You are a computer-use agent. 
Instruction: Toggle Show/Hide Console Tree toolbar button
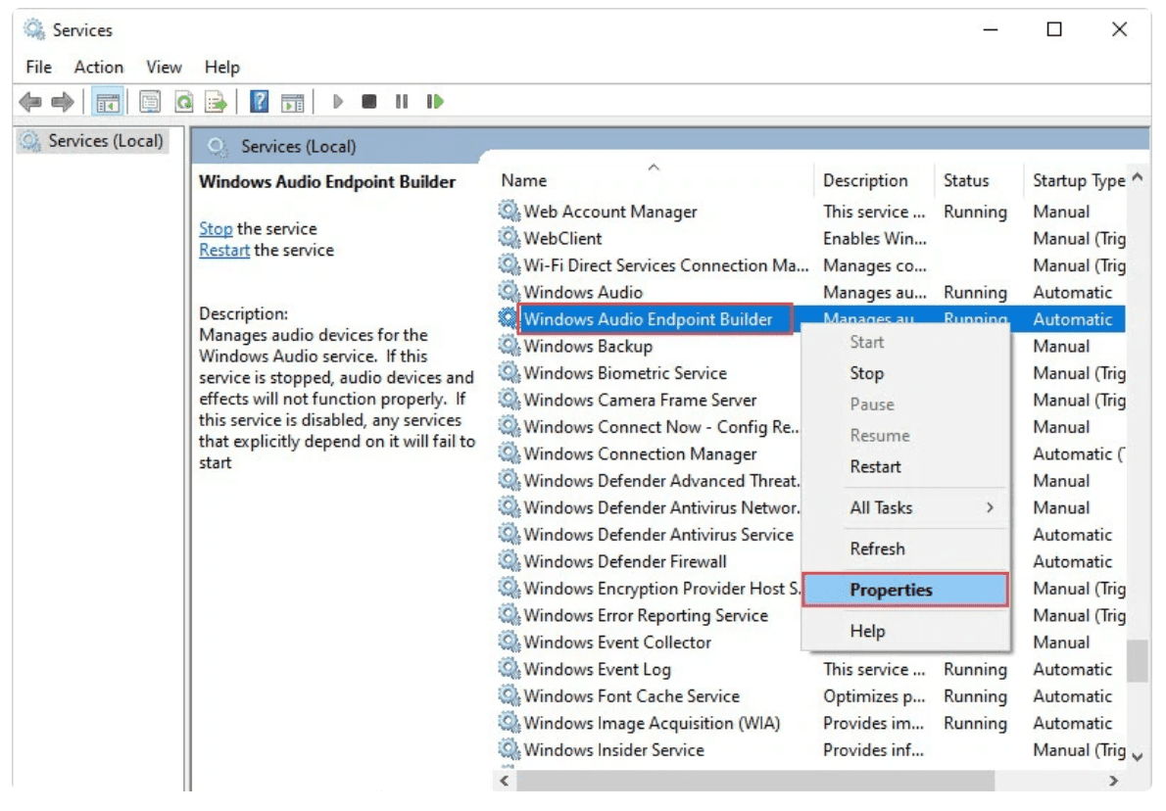coord(108,101)
